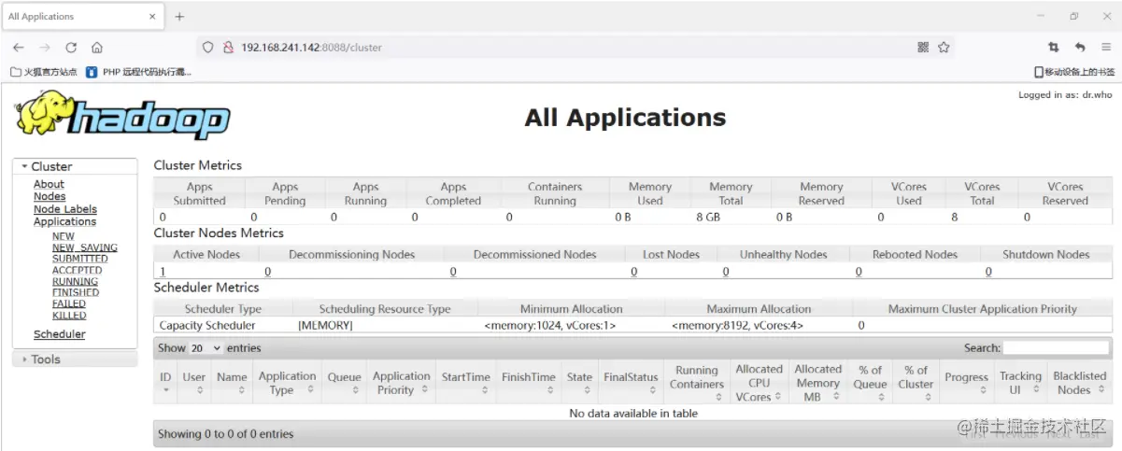
Task: Open the About link
Action: coord(49,184)
